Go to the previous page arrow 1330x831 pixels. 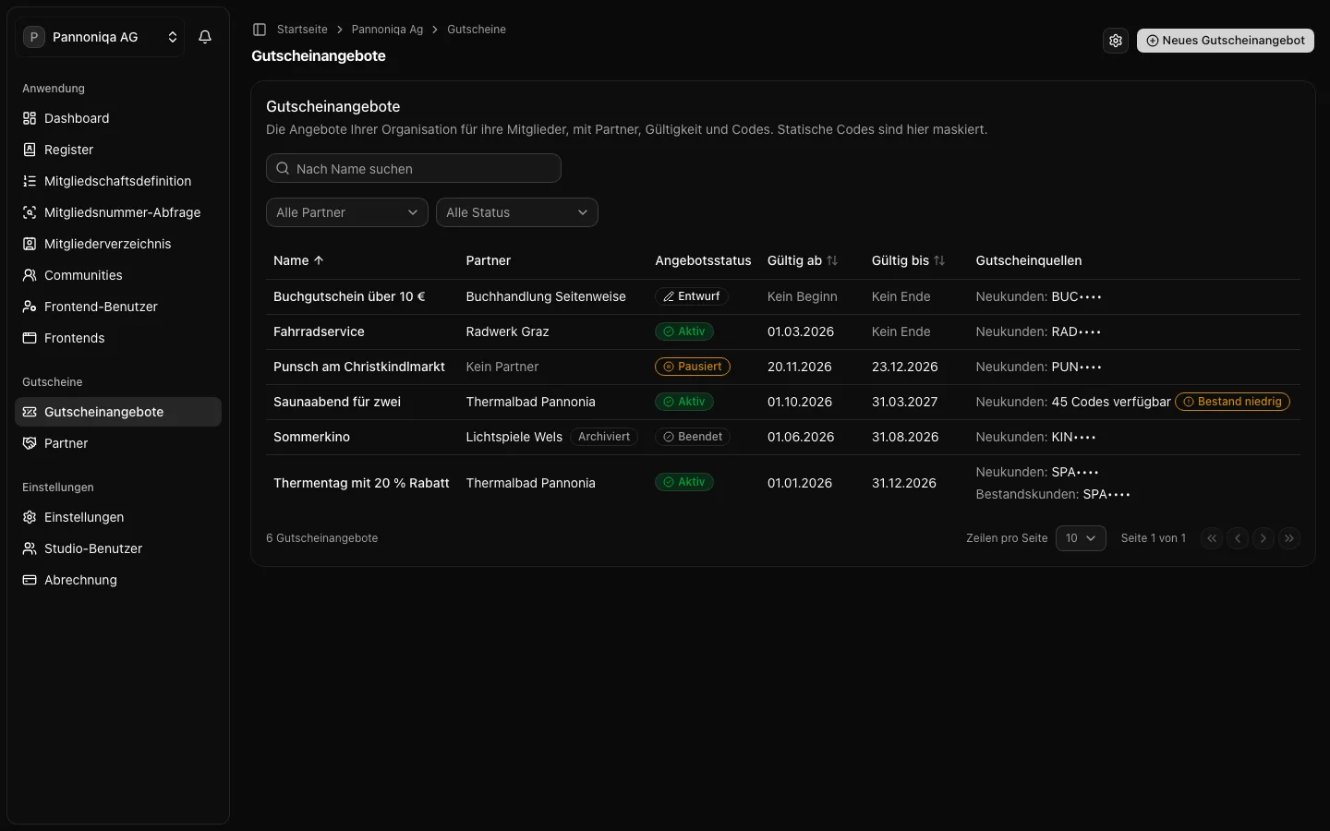pos(1238,538)
